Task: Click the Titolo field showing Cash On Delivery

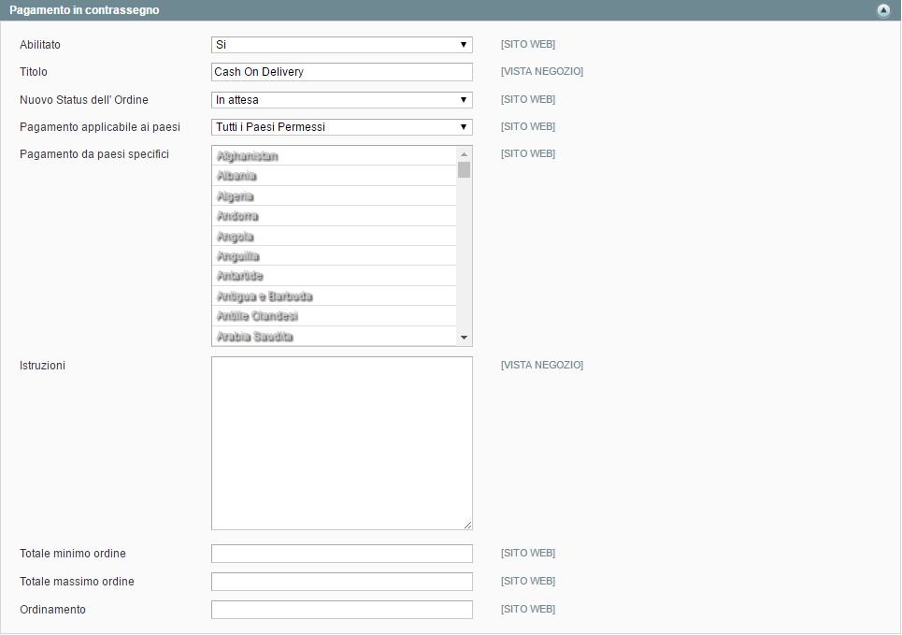Action: point(341,72)
